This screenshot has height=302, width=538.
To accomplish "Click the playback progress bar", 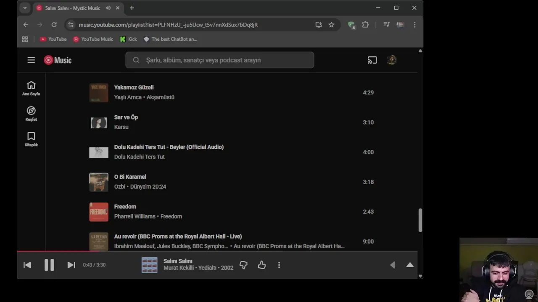I will (217, 252).
